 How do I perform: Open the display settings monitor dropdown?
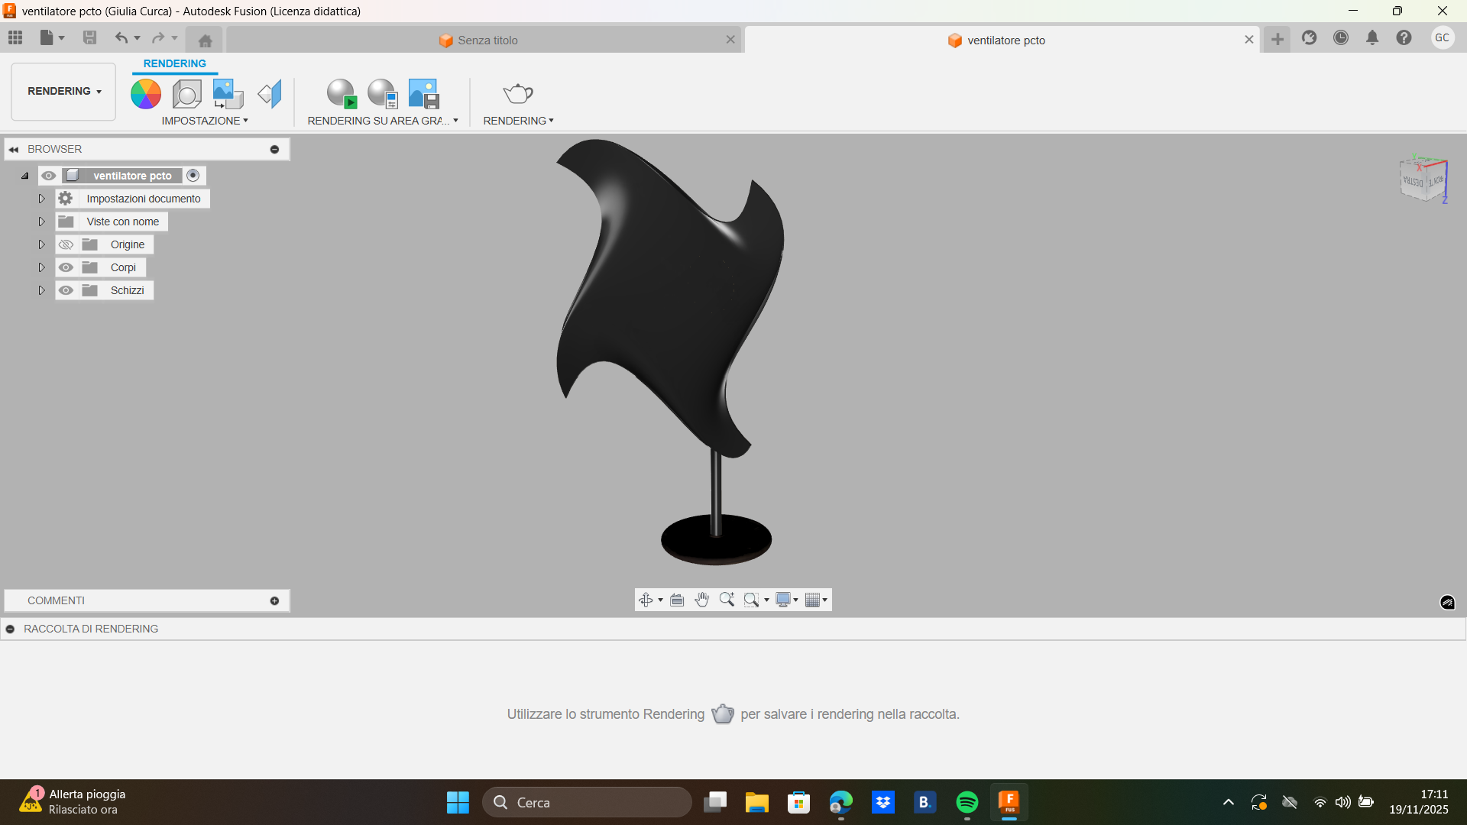coord(785,600)
